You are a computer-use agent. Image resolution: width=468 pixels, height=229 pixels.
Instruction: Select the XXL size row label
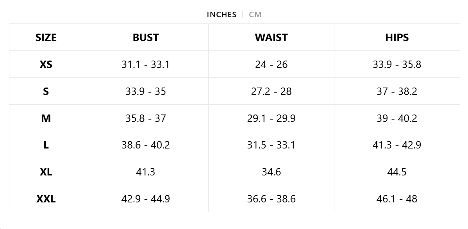click(46, 199)
